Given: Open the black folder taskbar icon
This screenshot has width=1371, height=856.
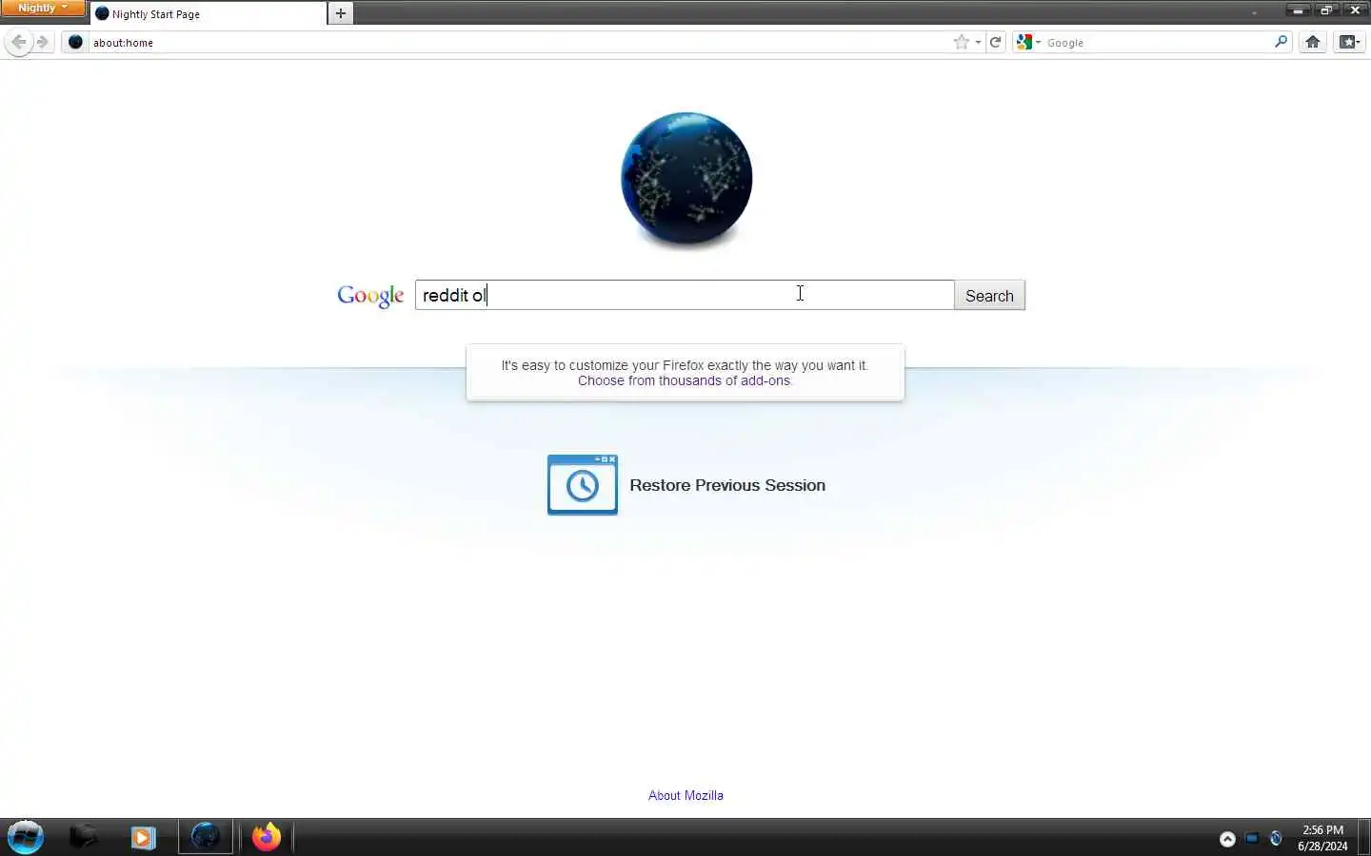Looking at the screenshot, I should 84,836.
